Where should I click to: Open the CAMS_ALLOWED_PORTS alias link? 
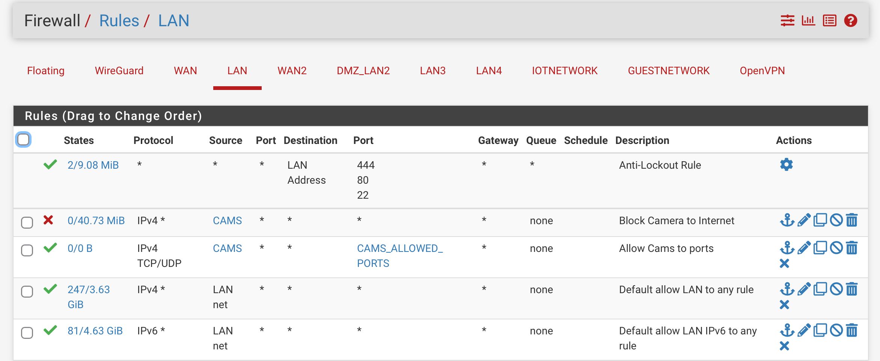399,256
